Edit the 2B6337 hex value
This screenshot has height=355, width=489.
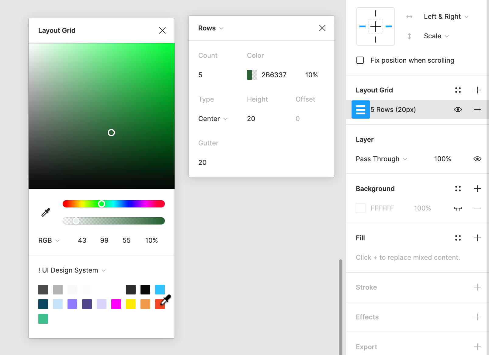pyautogui.click(x=274, y=75)
